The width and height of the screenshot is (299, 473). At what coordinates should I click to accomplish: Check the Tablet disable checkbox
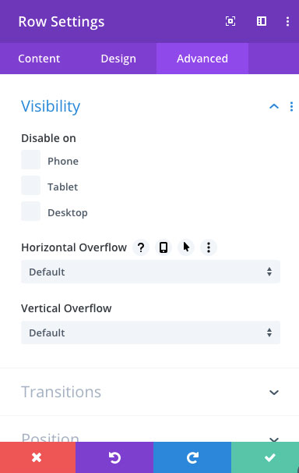click(x=30, y=185)
